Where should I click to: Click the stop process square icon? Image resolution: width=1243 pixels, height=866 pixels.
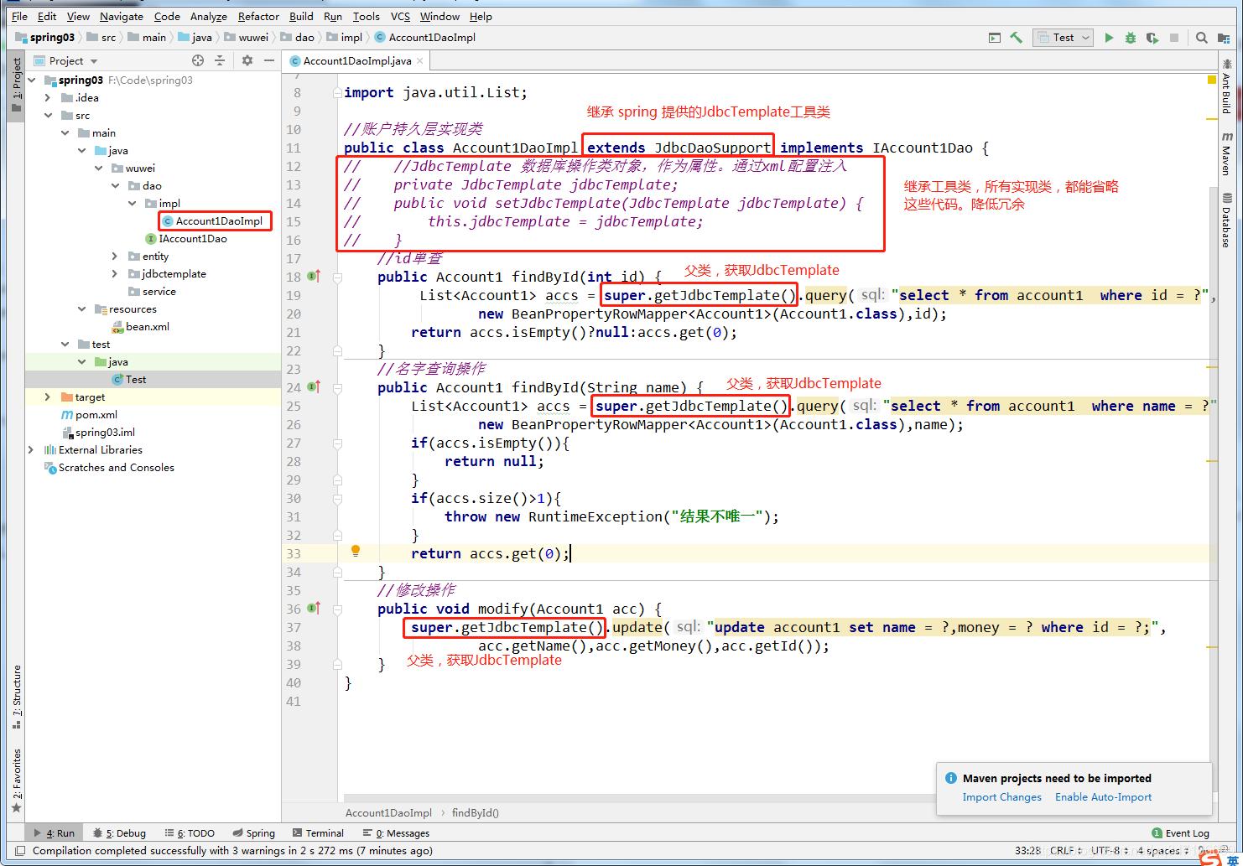[x=1174, y=38]
